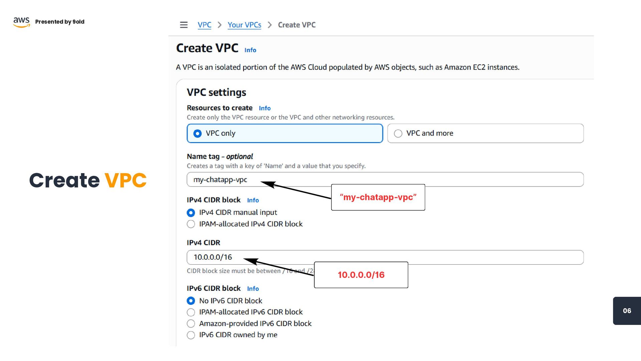Select IPAM-allocated IPv6 CIDR block
The width and height of the screenshot is (641, 361).
(191, 313)
